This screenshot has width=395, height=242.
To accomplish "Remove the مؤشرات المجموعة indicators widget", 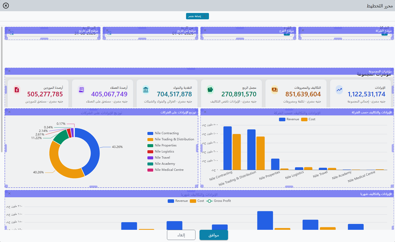I will click(9, 71).
